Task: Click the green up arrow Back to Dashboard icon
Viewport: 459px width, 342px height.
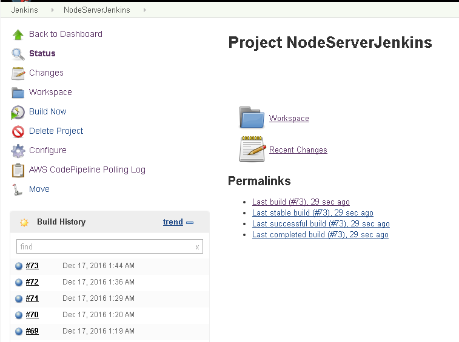Action: pos(18,35)
